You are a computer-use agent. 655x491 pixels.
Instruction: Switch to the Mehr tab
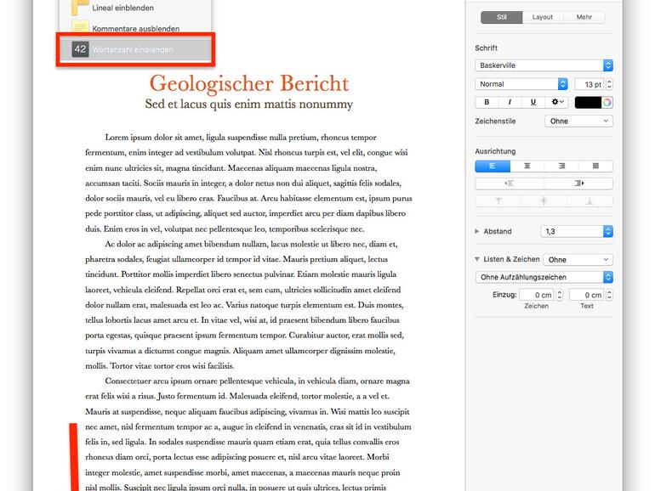tap(584, 17)
